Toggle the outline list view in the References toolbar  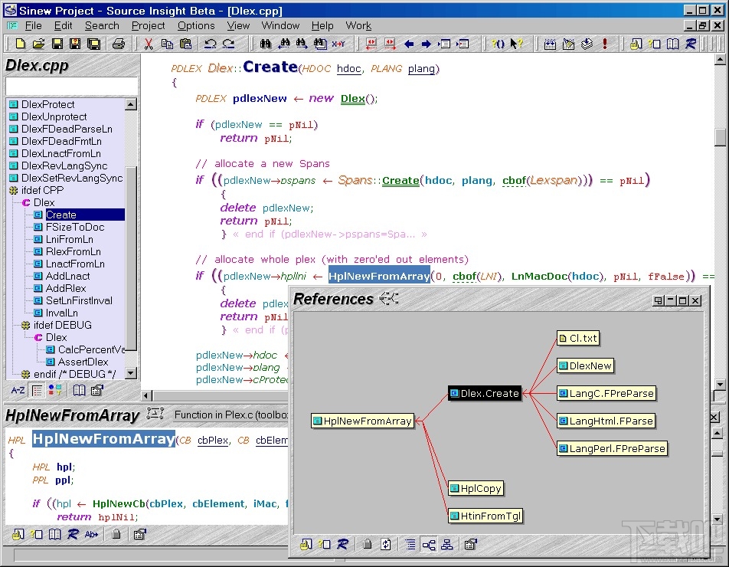click(411, 545)
